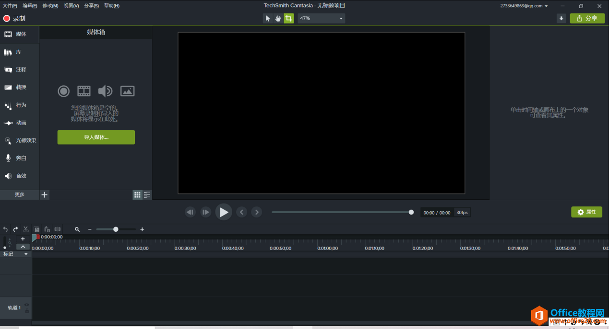Click the undo arrow in timeline toolbar
This screenshot has height=329, width=609.
(5, 229)
